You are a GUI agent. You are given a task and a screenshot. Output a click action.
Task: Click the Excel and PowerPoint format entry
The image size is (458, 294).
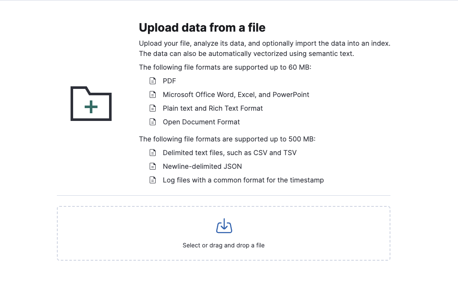(x=236, y=94)
